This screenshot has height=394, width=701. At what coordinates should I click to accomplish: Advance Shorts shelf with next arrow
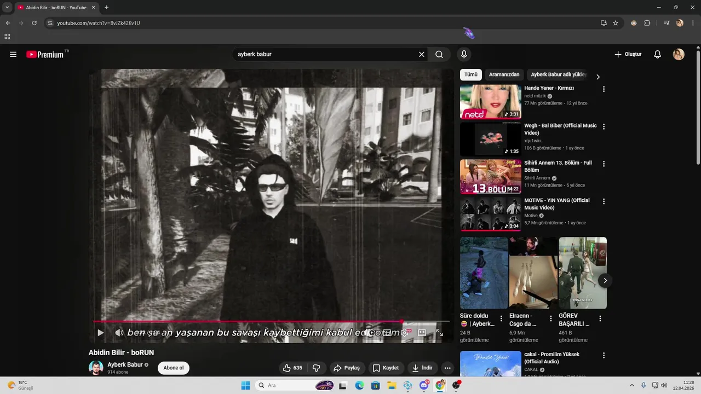(605, 281)
